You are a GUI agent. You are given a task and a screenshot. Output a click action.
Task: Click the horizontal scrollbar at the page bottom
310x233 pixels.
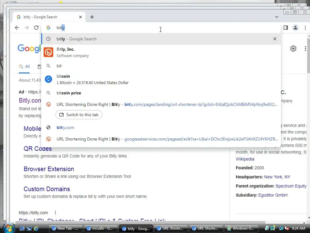pyautogui.click(x=140, y=222)
